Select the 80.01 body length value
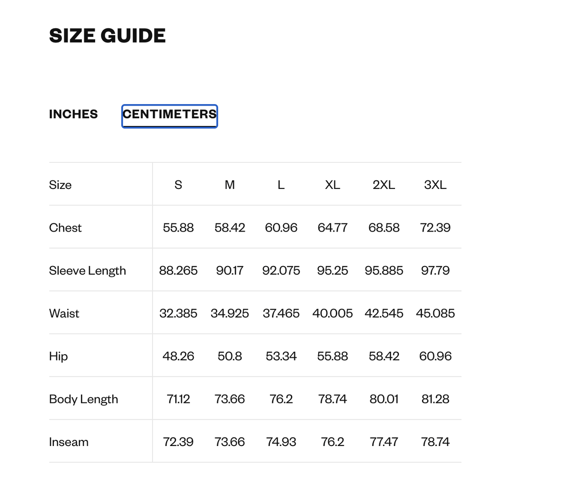The height and width of the screenshot is (491, 575). (384, 399)
